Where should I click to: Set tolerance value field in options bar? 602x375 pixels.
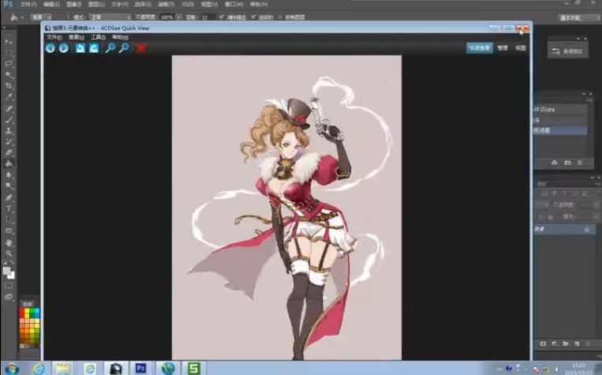(207, 17)
